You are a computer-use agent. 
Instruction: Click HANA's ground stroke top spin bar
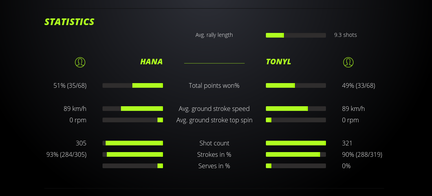tap(133, 120)
